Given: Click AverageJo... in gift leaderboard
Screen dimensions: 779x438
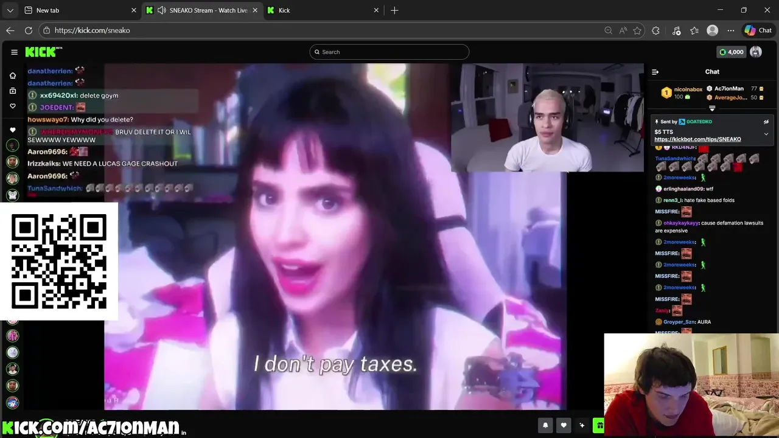Looking at the screenshot, I should [730, 97].
